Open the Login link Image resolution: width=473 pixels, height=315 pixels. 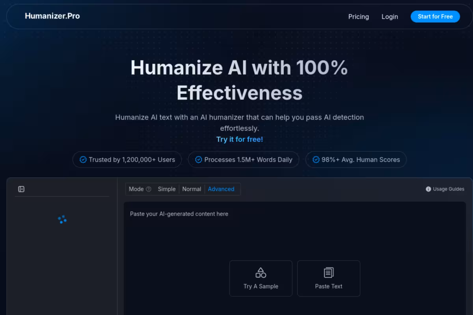tap(390, 17)
